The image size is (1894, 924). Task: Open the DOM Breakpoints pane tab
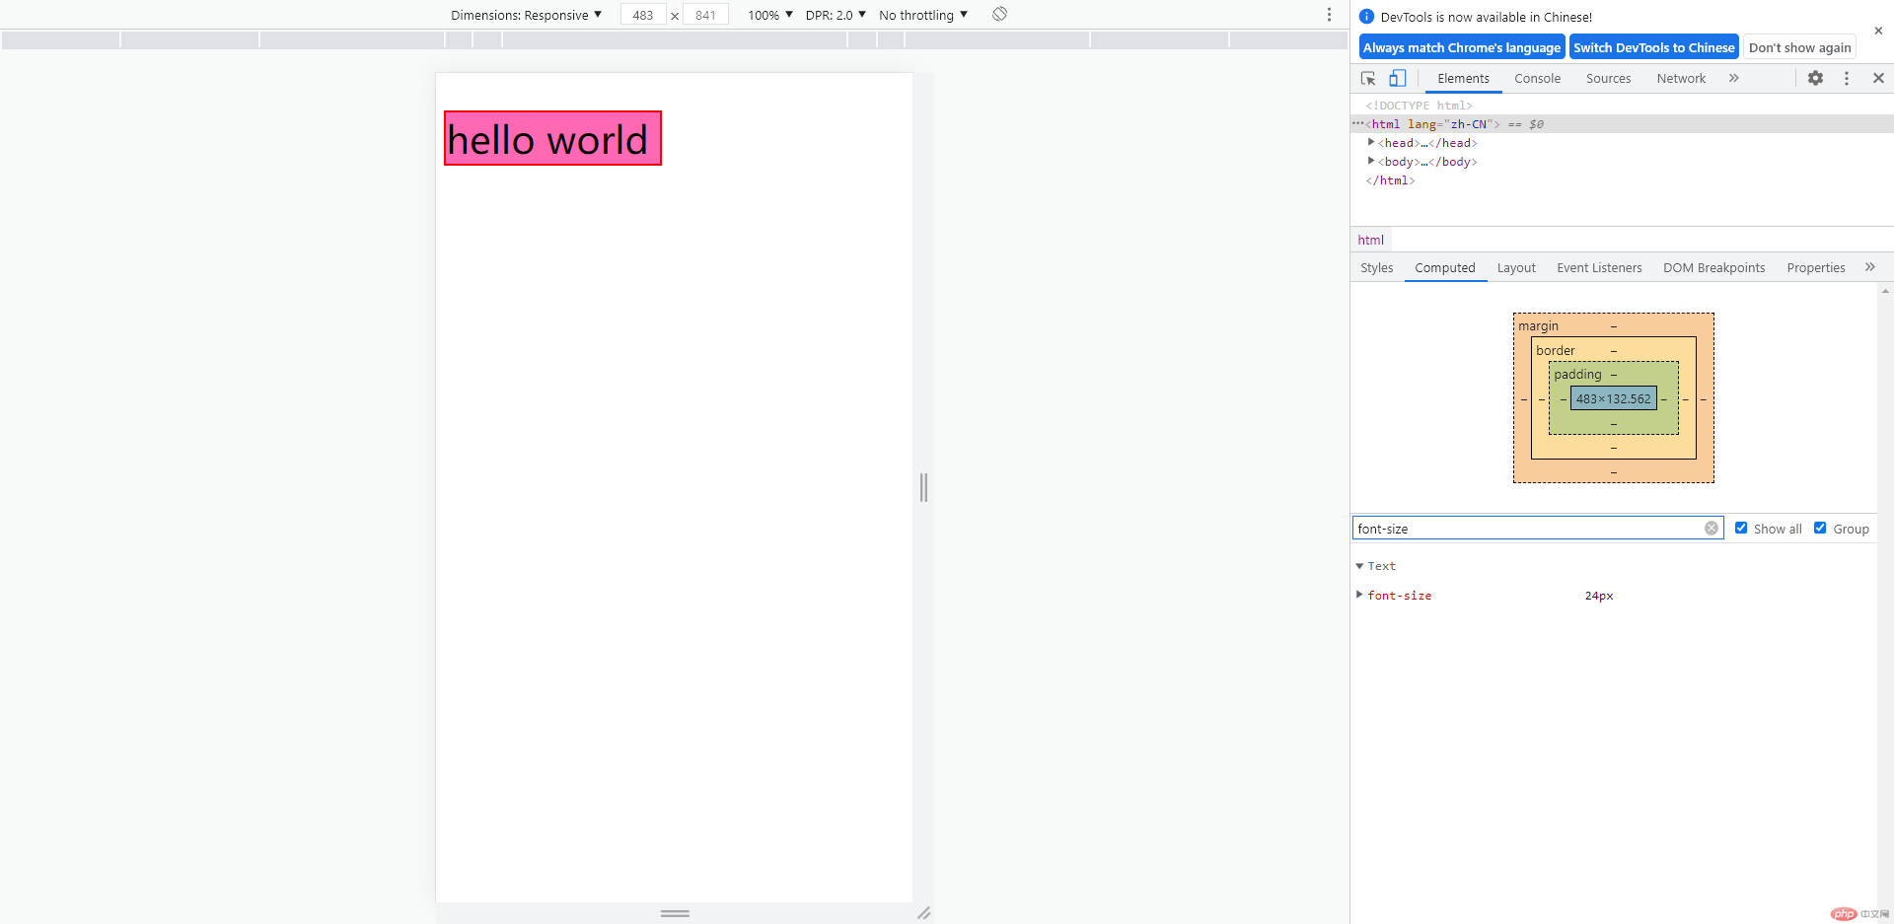tap(1713, 267)
